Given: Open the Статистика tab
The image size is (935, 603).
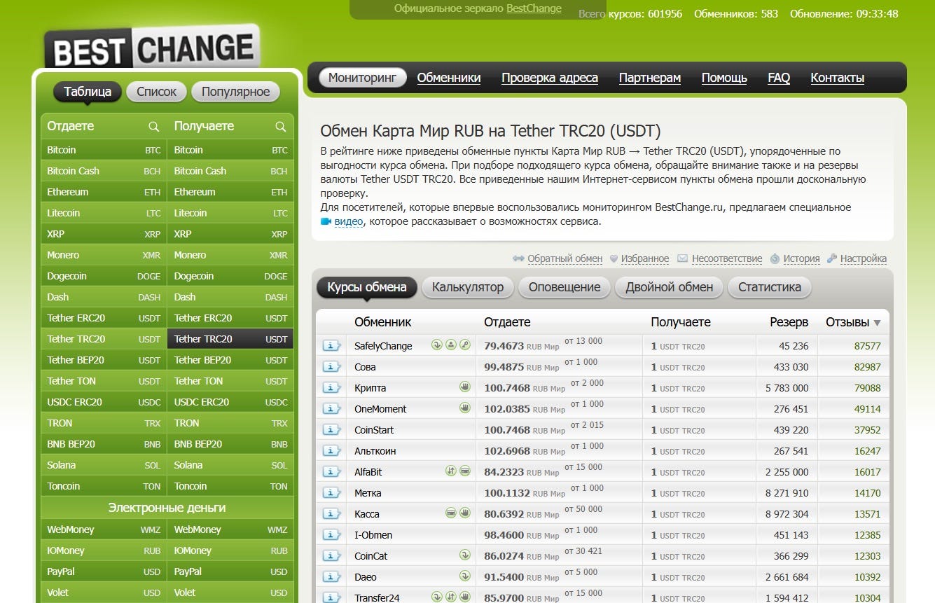Looking at the screenshot, I should click(770, 287).
